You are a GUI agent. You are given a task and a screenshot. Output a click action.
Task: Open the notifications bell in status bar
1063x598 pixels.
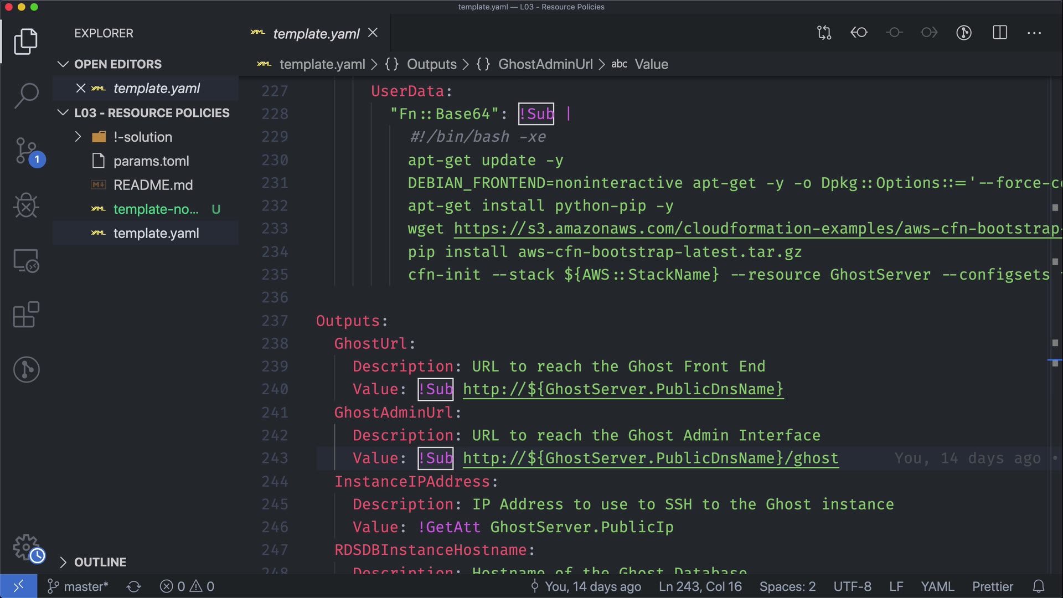[1039, 586]
